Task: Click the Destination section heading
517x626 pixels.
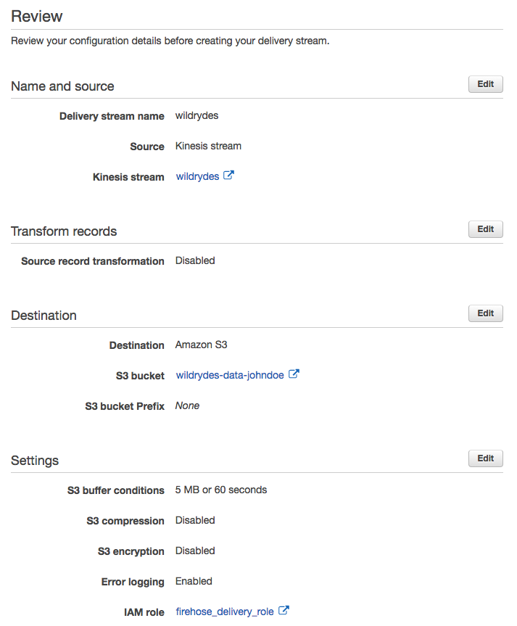Action: [44, 316]
